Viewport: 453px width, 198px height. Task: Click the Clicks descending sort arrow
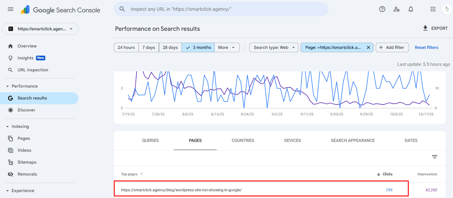tap(379, 174)
